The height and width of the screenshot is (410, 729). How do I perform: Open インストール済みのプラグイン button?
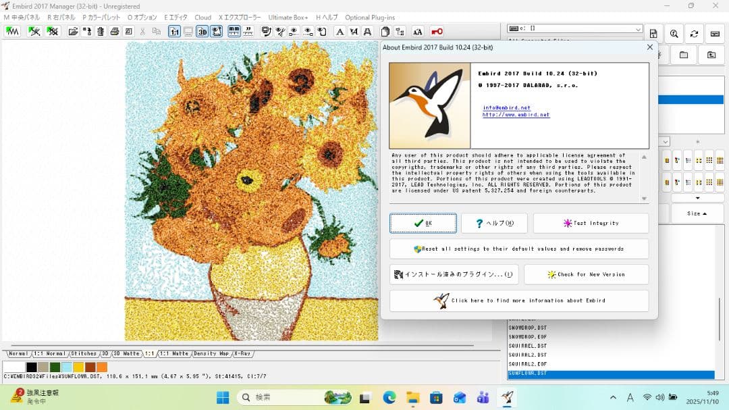point(454,275)
